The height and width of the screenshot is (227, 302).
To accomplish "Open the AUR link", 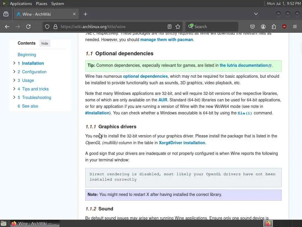I will point(163,100).
